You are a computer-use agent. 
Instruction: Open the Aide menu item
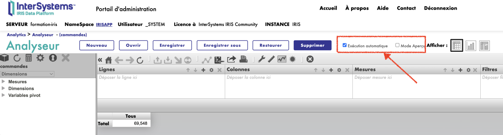click(x=383, y=8)
